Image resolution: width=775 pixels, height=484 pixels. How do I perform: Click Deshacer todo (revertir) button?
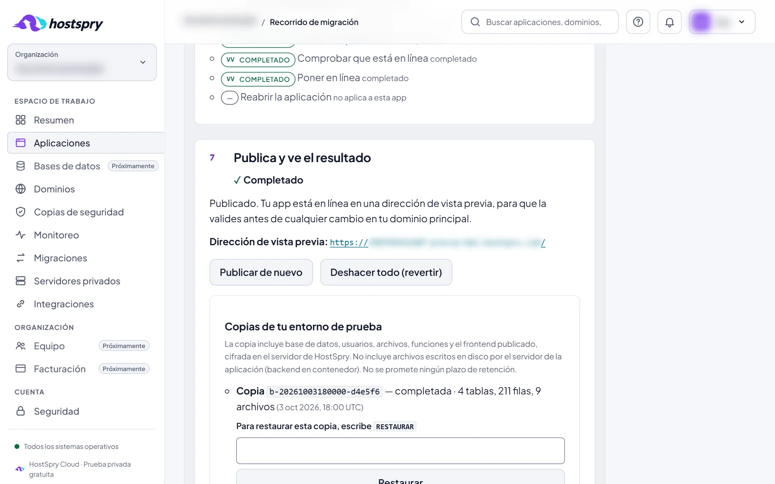point(386,272)
